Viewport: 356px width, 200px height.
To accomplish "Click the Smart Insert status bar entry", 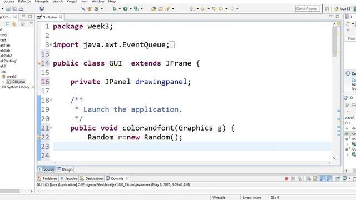I will coord(251,198).
